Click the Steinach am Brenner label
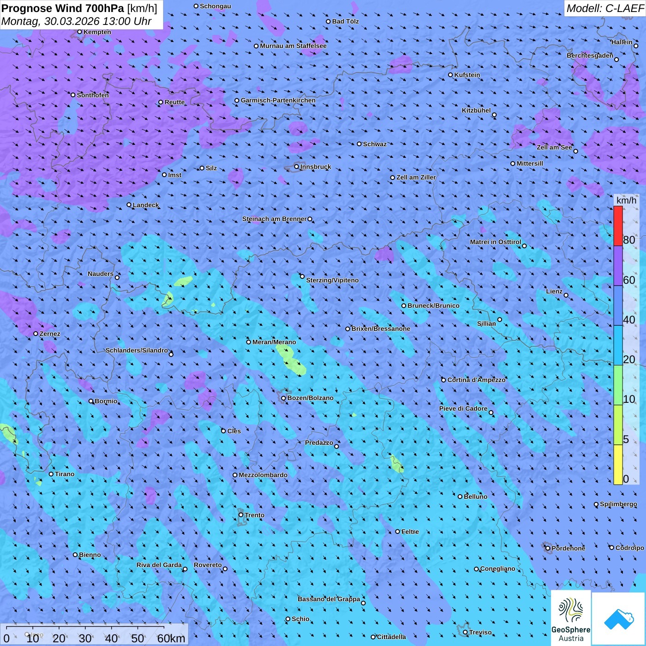Viewport: 646px width, 646px height. click(x=274, y=219)
